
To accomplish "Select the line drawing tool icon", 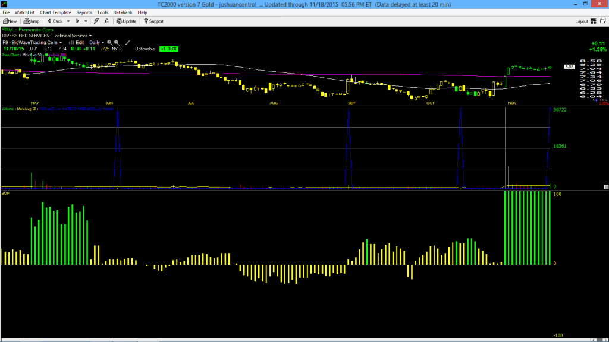I will pyautogui.click(x=127, y=43).
